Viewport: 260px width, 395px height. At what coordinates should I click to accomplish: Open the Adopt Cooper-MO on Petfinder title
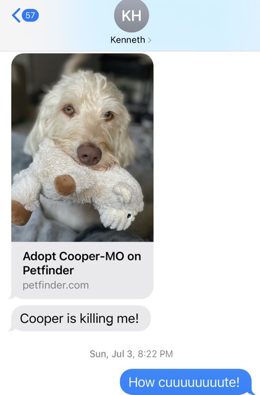pyautogui.click(x=82, y=264)
